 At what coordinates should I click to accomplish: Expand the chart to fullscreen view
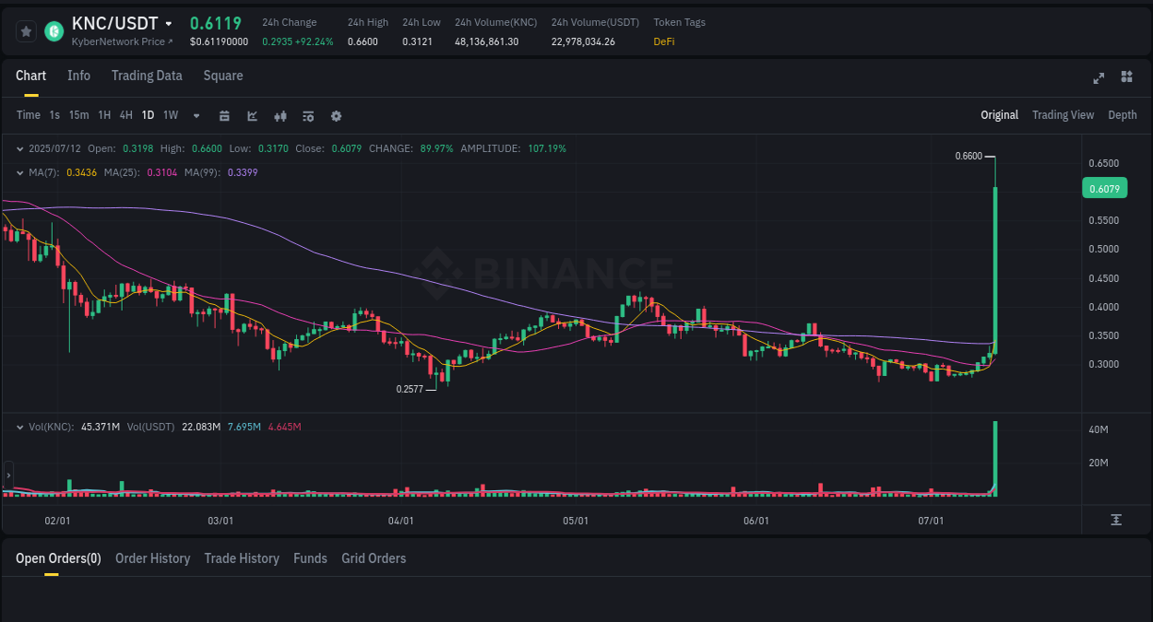click(1099, 78)
